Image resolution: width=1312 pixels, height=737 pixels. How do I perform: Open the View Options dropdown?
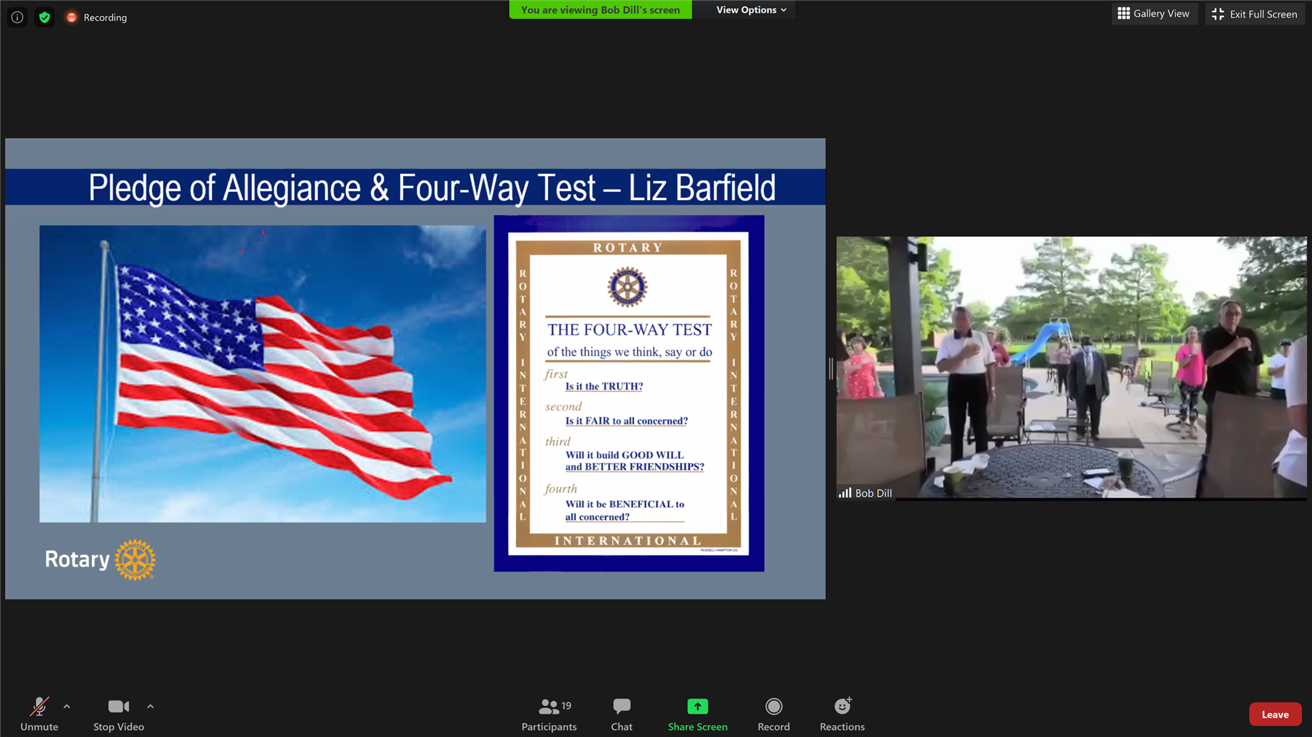click(751, 10)
